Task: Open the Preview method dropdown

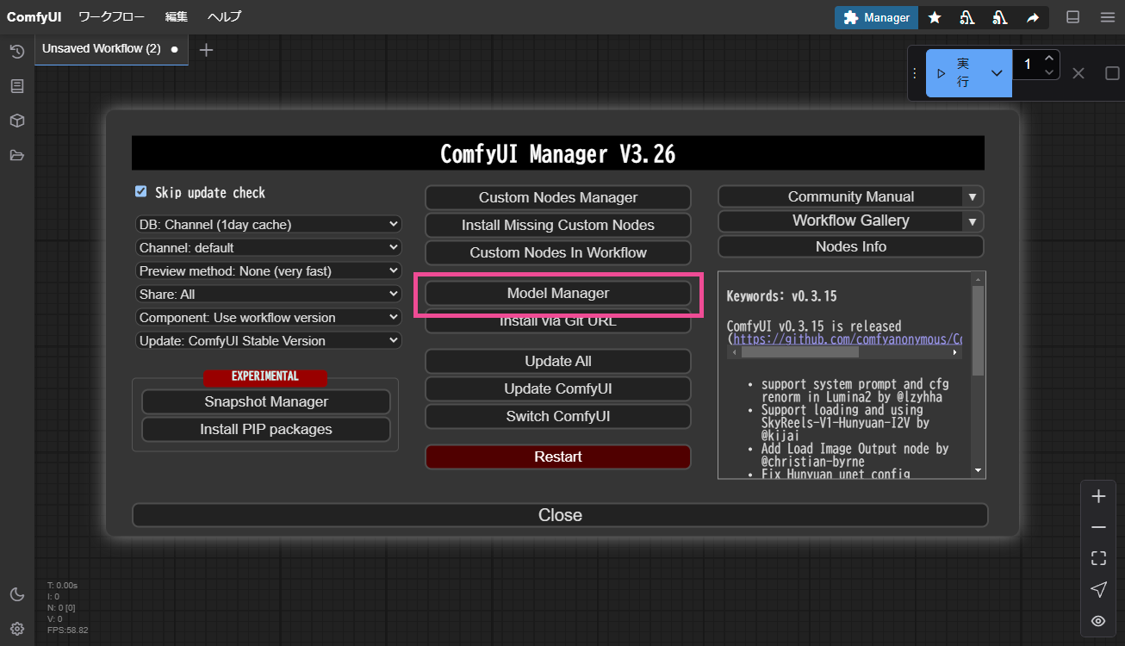Action: (269, 270)
